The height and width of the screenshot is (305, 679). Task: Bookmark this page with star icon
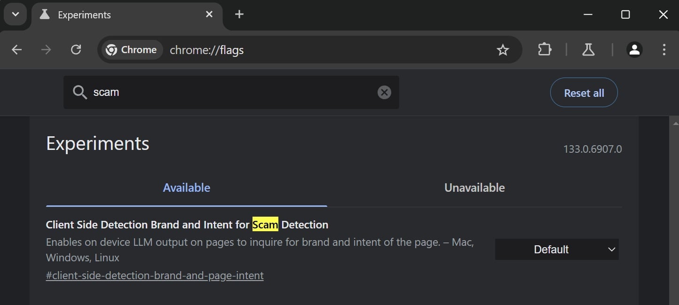click(x=503, y=50)
